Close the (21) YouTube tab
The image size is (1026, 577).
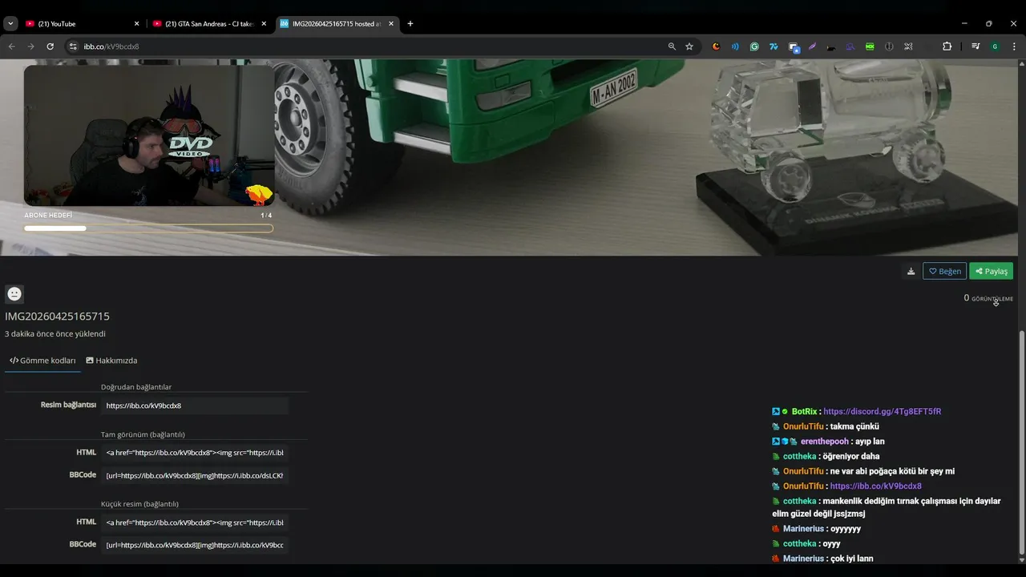136,24
